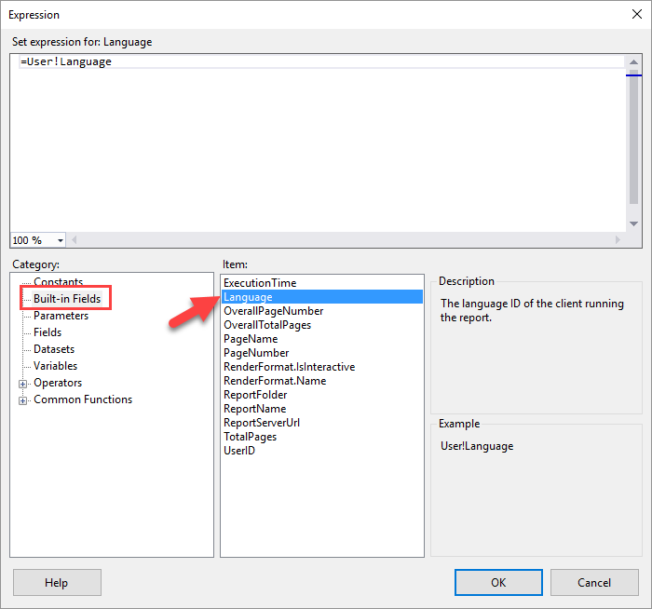Select the OverallTotalPages item
This screenshot has height=609, width=652.
click(322, 325)
